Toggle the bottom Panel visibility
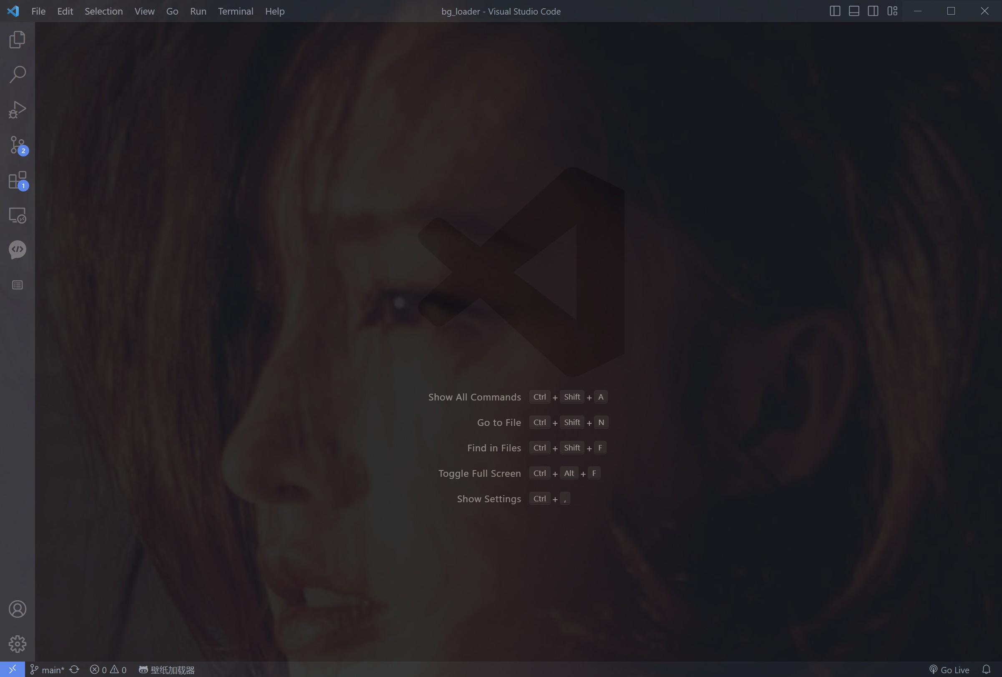 pos(853,11)
